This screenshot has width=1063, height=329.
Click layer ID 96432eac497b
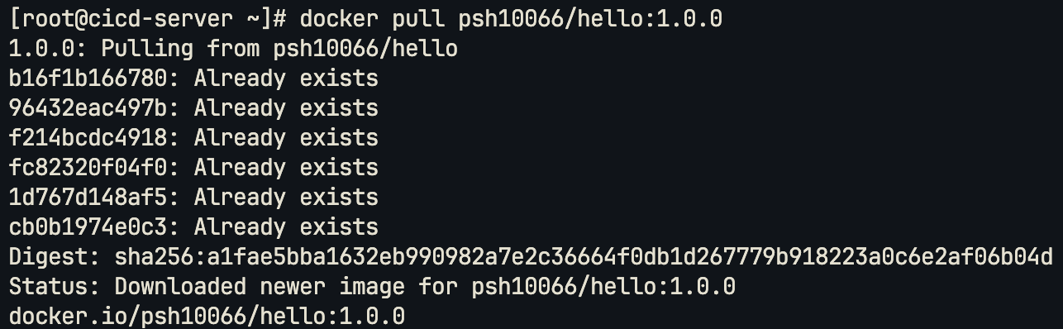88,108
